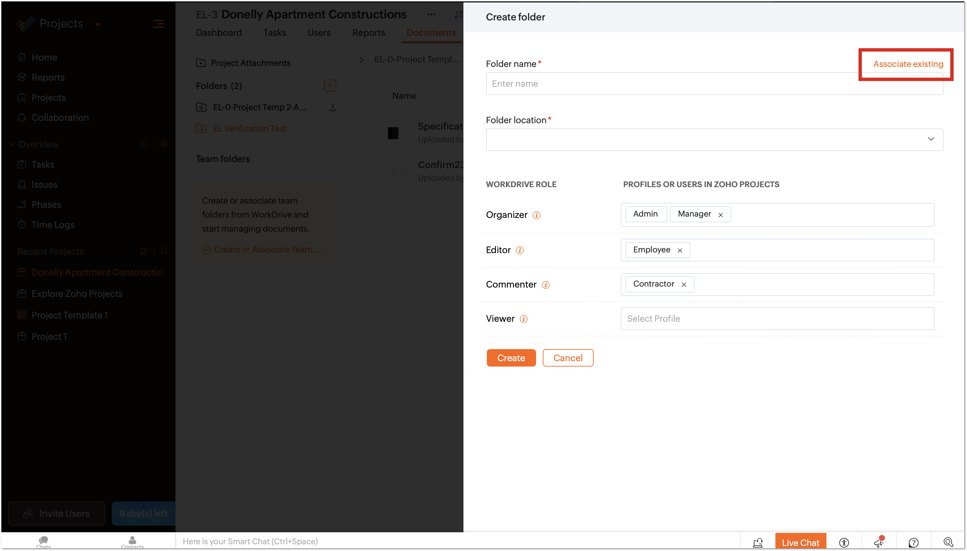Screen dimensions: 967x551
Task: Click the Editor info icon
Action: click(x=520, y=250)
